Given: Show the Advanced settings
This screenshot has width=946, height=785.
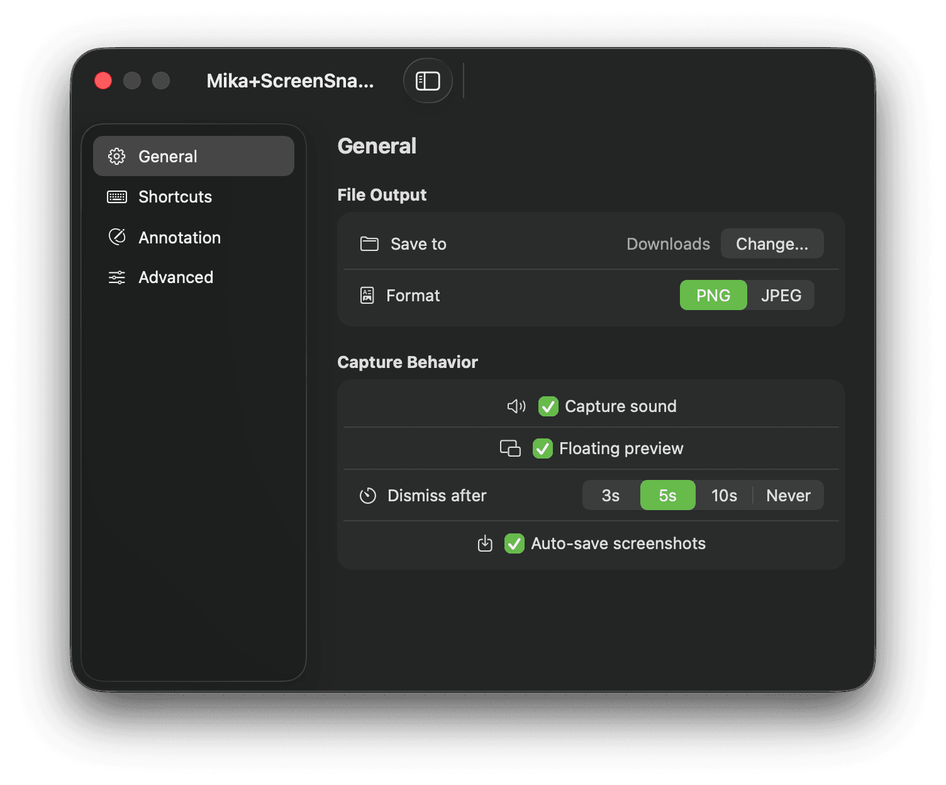Looking at the screenshot, I should coord(194,277).
